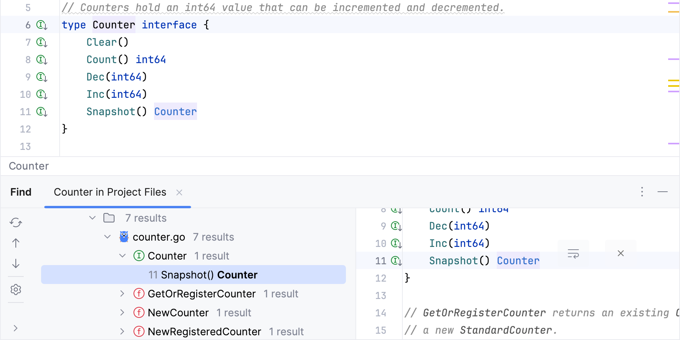Go to next occurrence arrow

(x=16, y=263)
